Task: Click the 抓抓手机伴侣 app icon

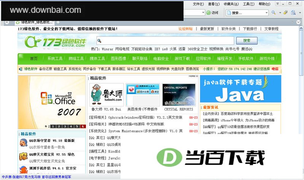Action: pos(24,170)
